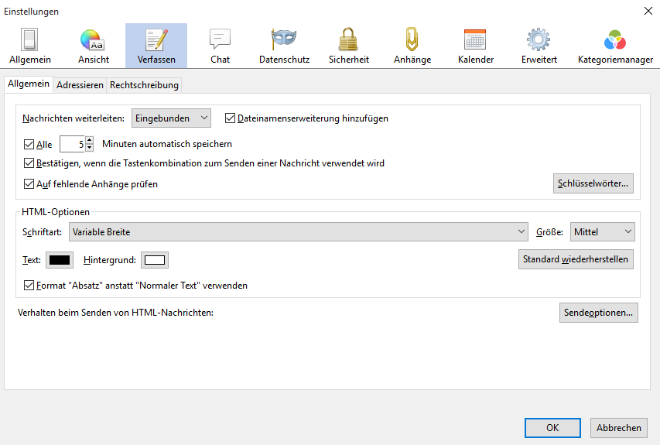Click the auto-save minutes input field

[x=72, y=144]
